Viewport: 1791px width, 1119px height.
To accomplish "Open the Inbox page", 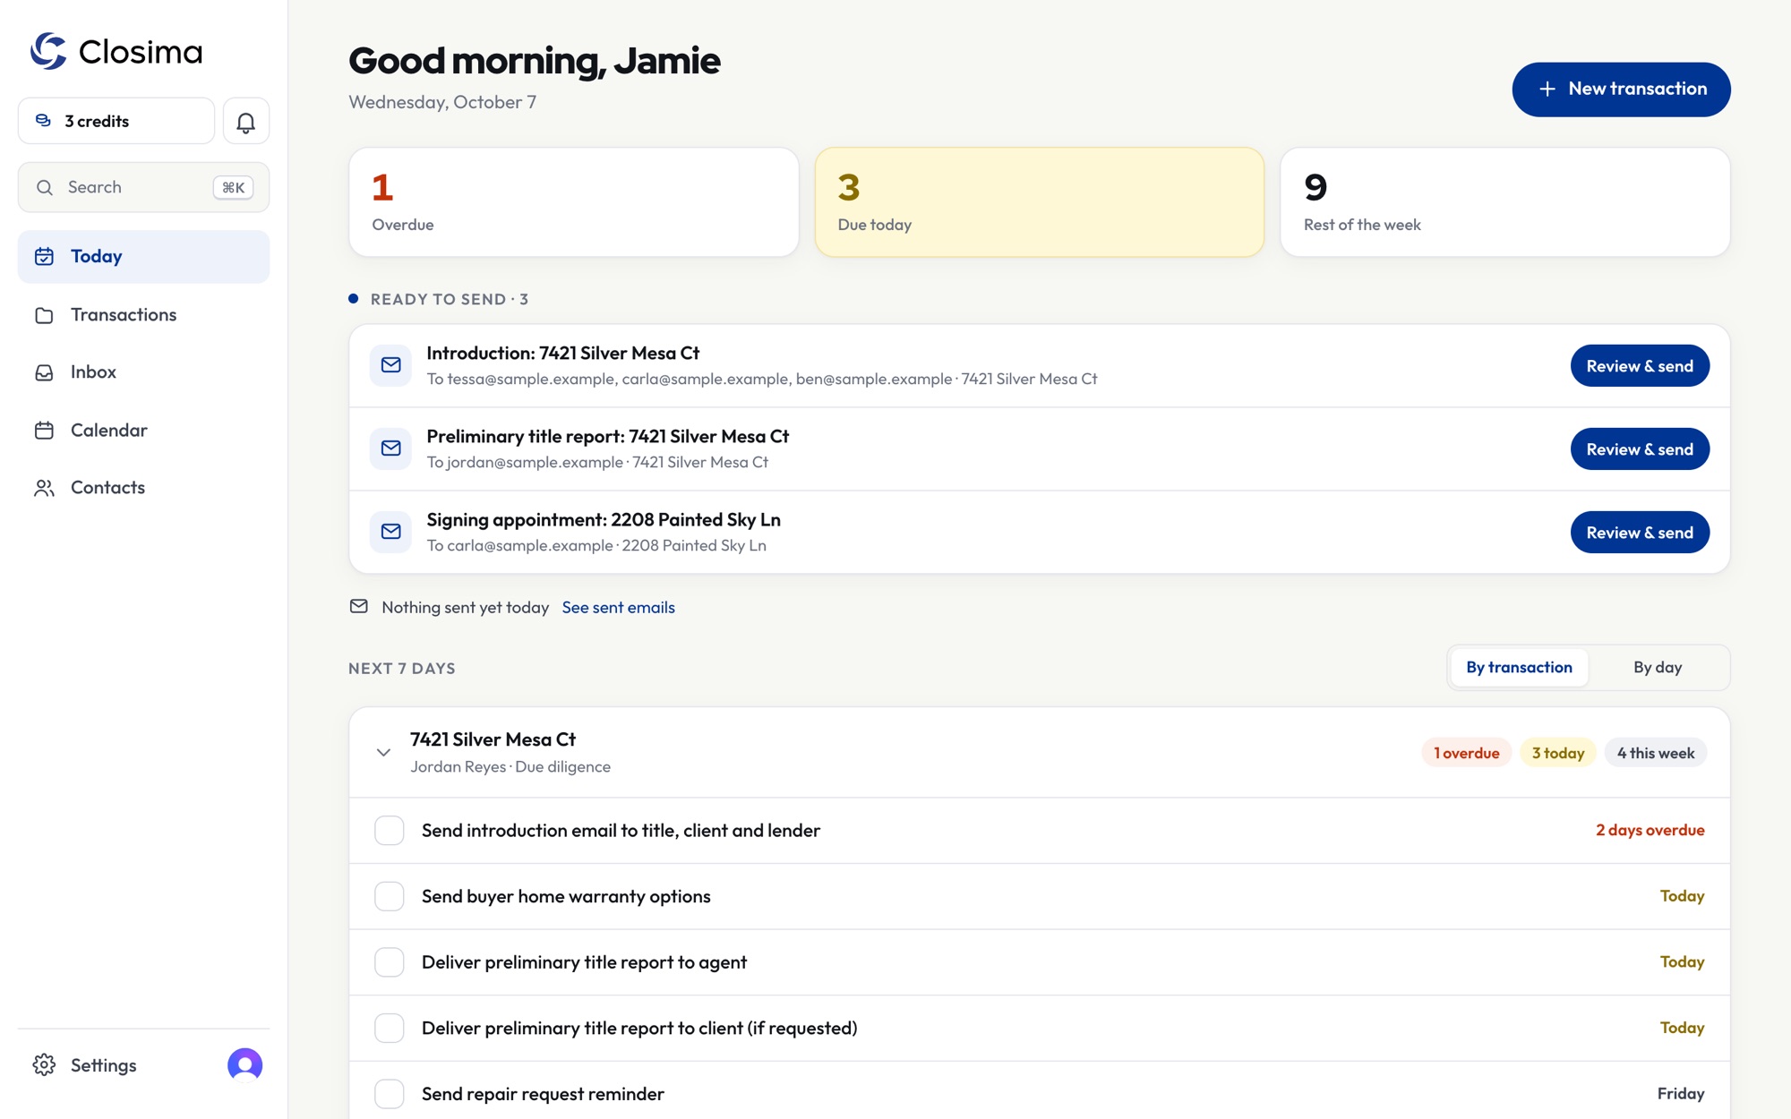I will (143, 372).
